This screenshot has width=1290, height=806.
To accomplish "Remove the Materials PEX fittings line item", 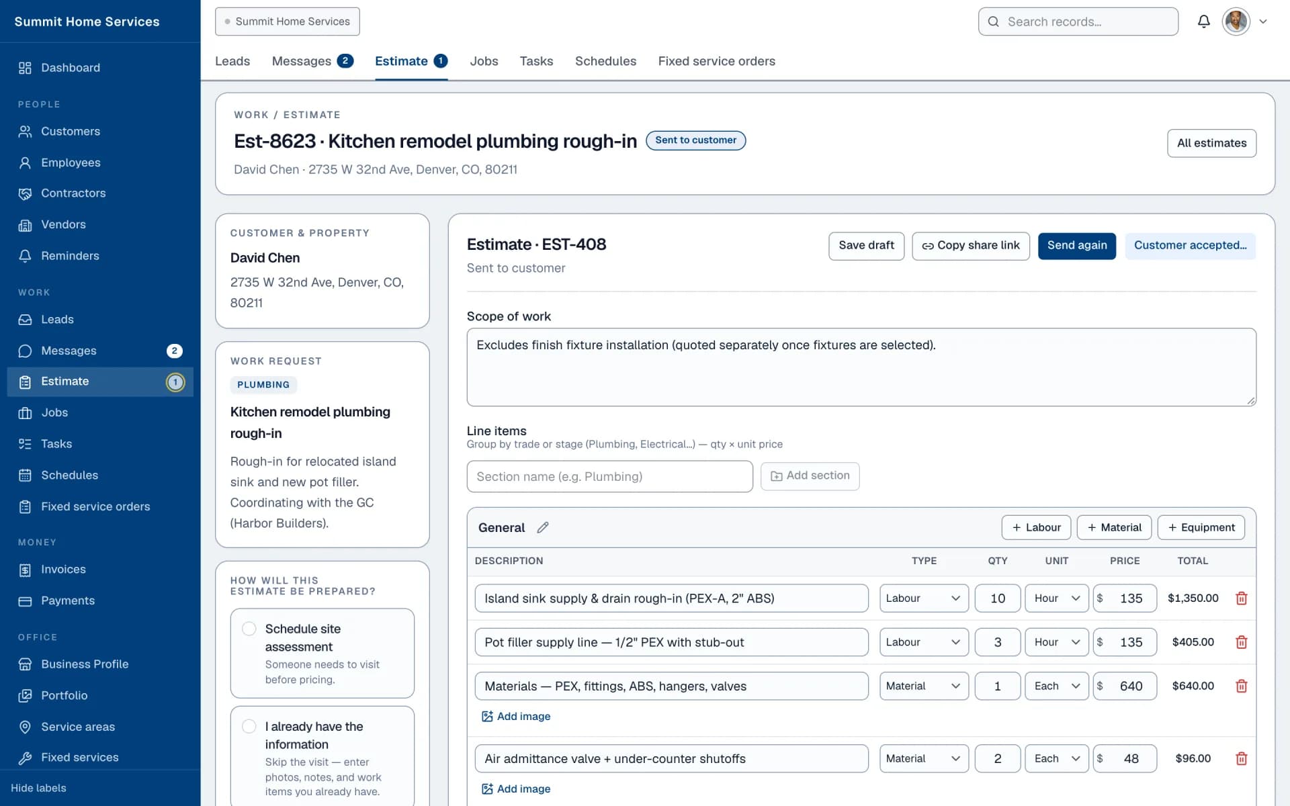I will click(1241, 686).
